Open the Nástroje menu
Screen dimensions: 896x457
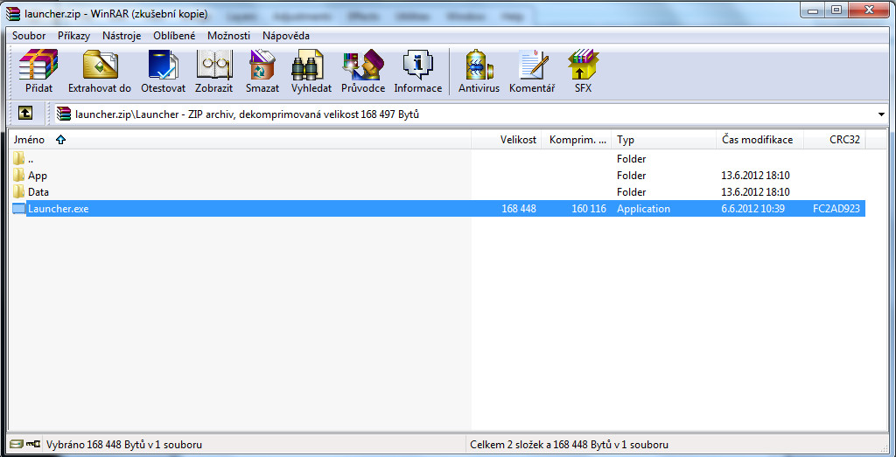pyautogui.click(x=122, y=35)
